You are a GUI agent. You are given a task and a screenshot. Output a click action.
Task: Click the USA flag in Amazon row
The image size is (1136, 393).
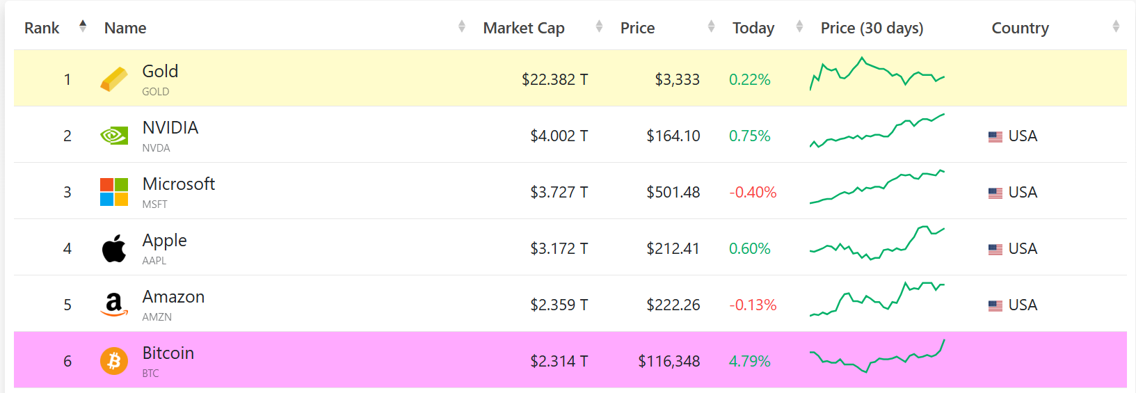995,305
